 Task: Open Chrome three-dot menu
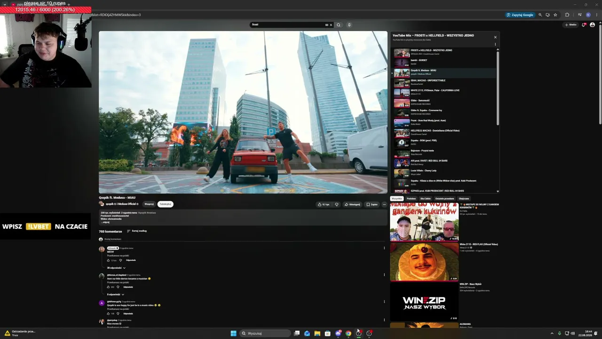coord(597,15)
